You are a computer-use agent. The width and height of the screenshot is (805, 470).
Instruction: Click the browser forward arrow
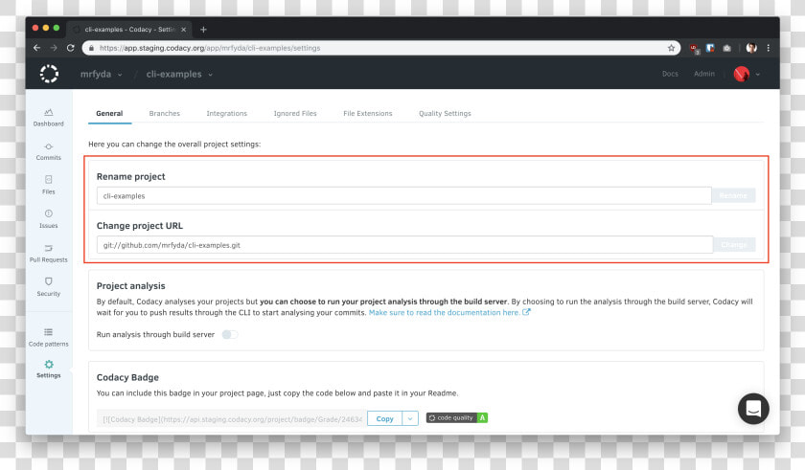pyautogui.click(x=54, y=48)
